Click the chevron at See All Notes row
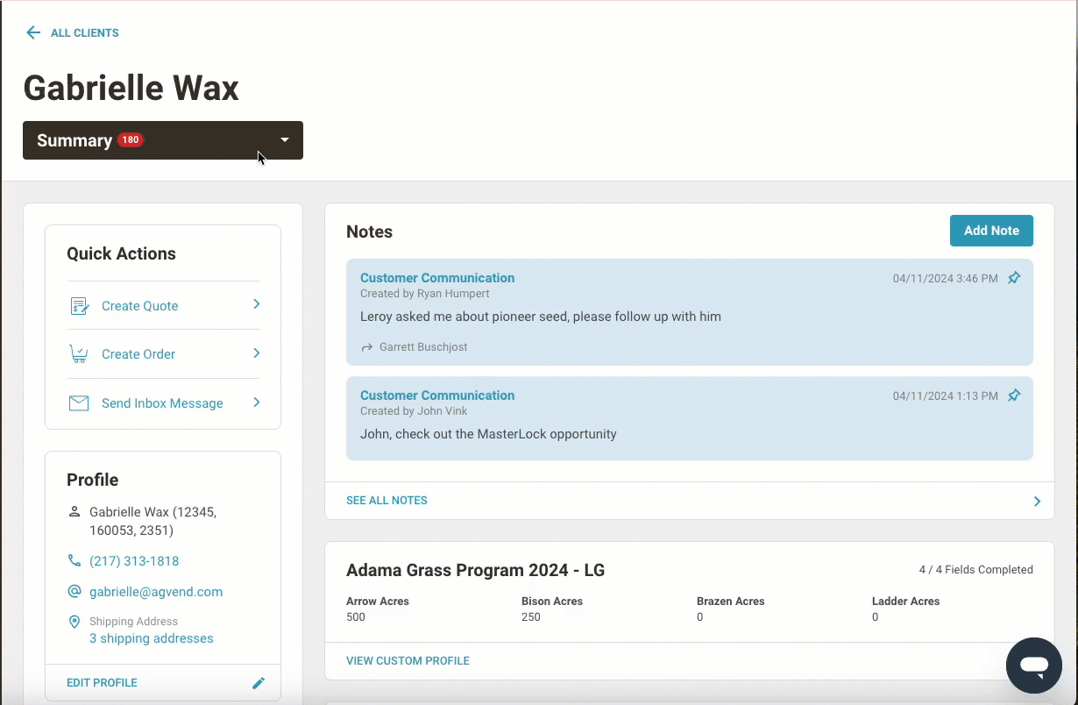This screenshot has width=1078, height=705. (x=1037, y=502)
